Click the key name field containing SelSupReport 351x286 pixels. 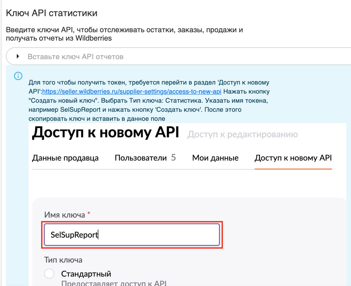[132, 235]
